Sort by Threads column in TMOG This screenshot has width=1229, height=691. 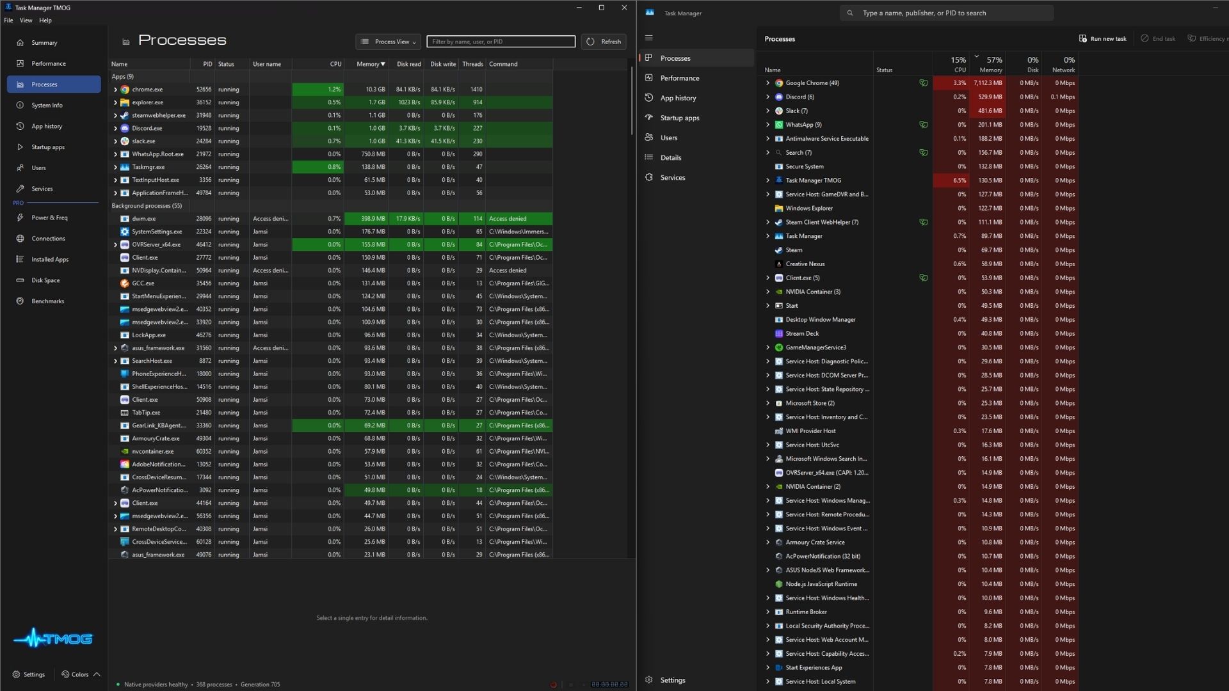click(472, 64)
